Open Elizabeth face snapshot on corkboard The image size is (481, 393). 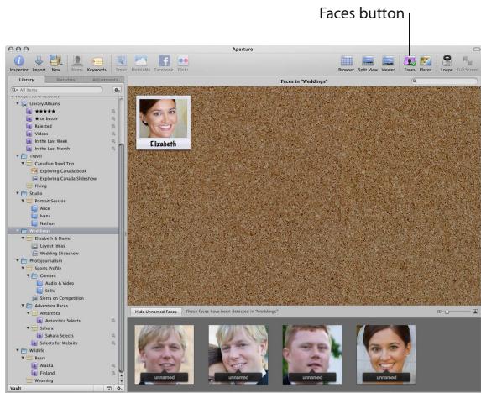pos(163,123)
